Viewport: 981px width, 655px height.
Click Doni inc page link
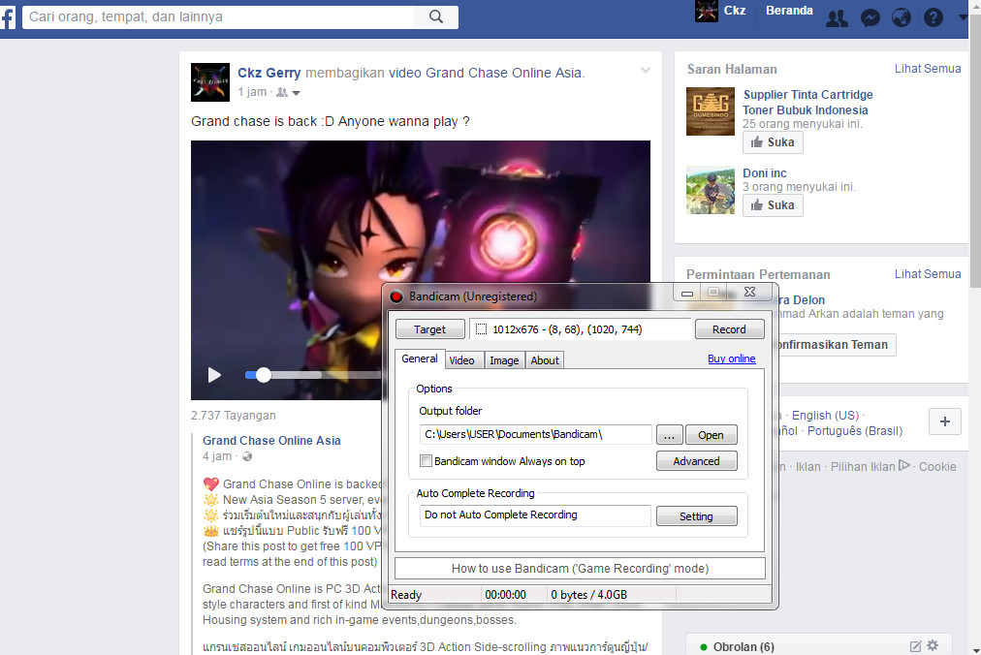[x=765, y=173]
